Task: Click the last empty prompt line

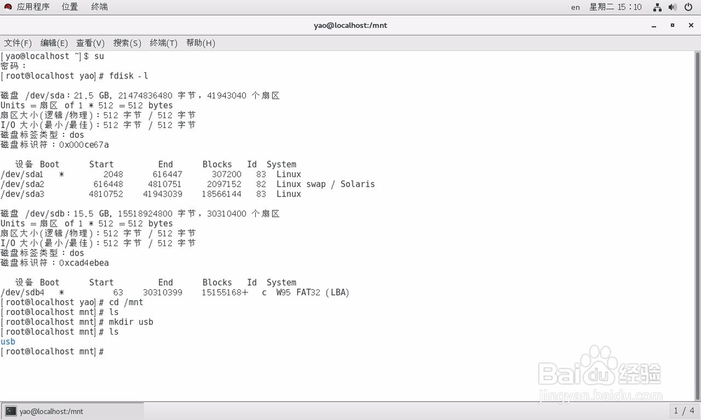Action: tap(53, 351)
